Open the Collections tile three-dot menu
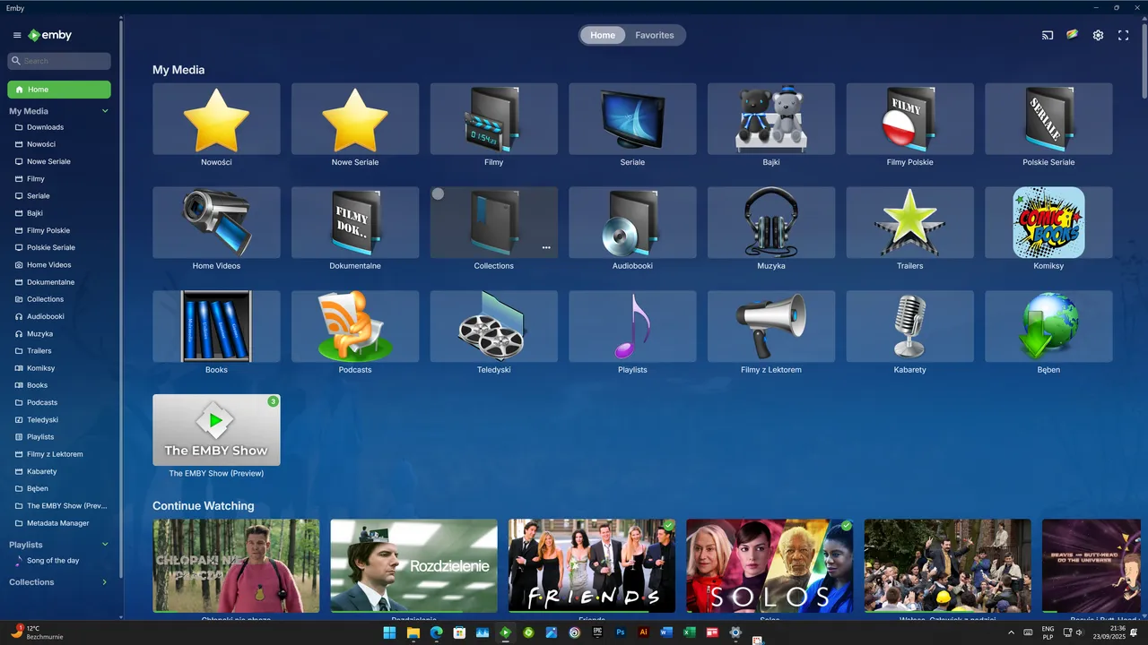1148x645 pixels. (546, 248)
